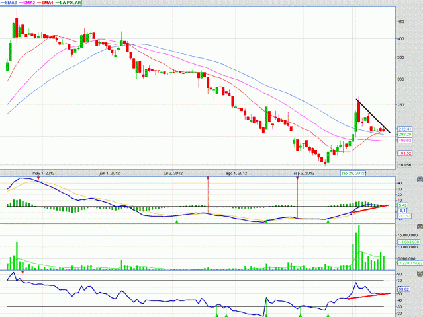Select the SMA3 legend label
This screenshot has height=317, width=423.
click(x=11, y=3)
